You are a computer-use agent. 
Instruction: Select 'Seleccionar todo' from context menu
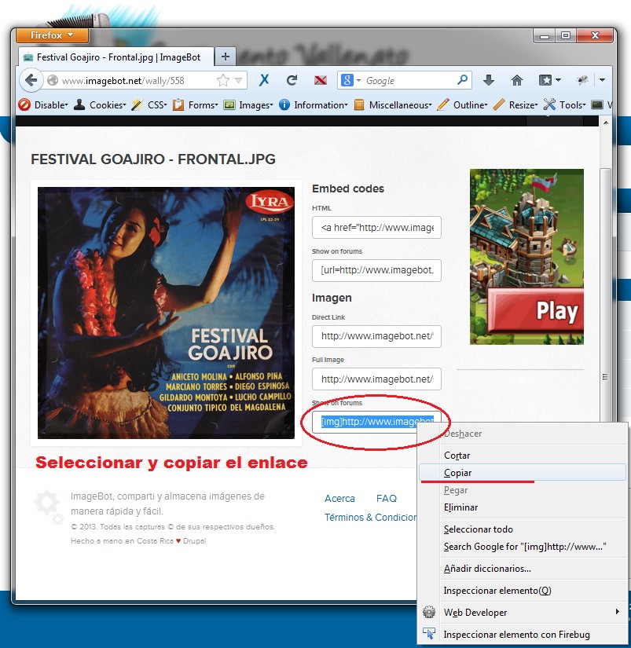point(478,529)
